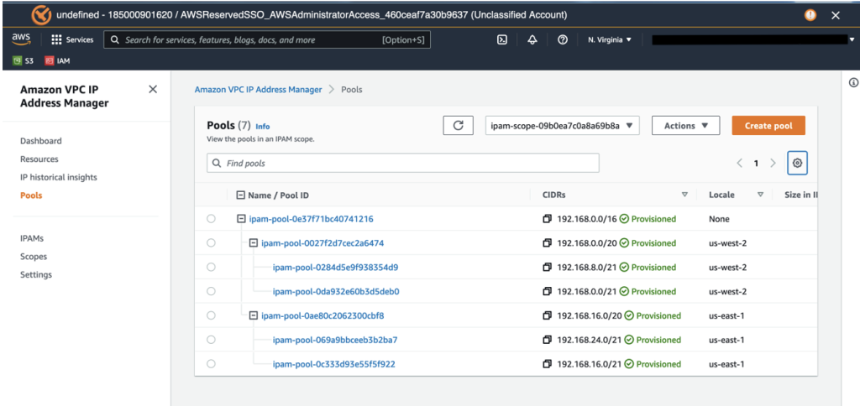The height and width of the screenshot is (406, 860).
Task: Open the Actions dropdown
Action: 685,126
